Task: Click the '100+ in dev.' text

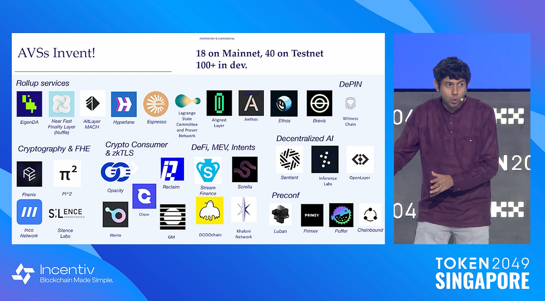Action: [x=222, y=65]
